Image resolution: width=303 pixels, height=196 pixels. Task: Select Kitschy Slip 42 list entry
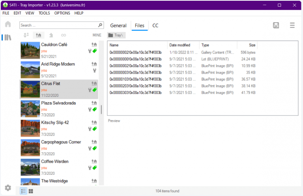(x=59, y=128)
